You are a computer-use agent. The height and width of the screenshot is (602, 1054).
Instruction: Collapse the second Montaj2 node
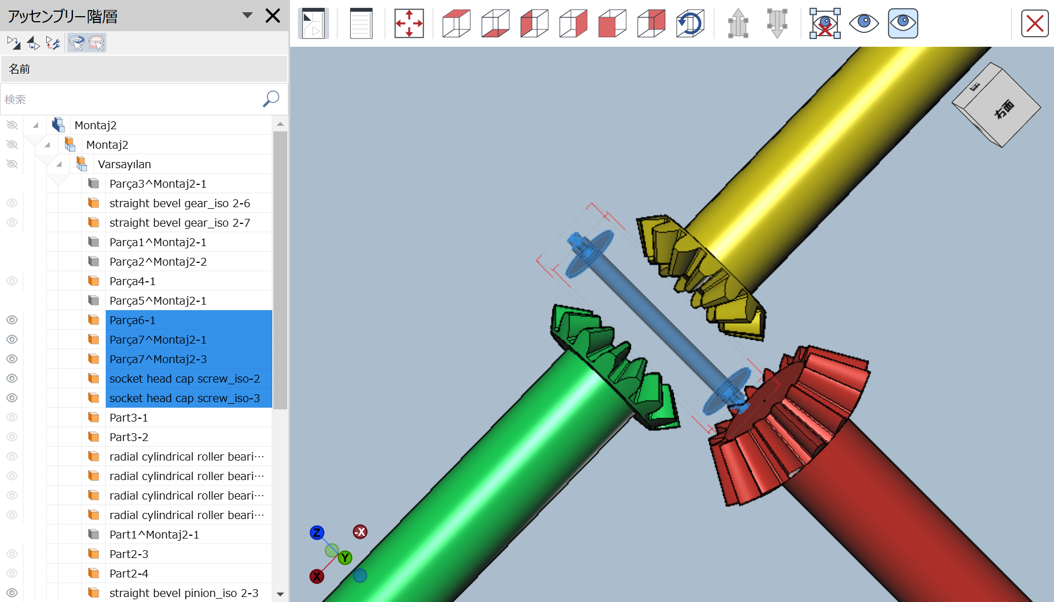47,145
